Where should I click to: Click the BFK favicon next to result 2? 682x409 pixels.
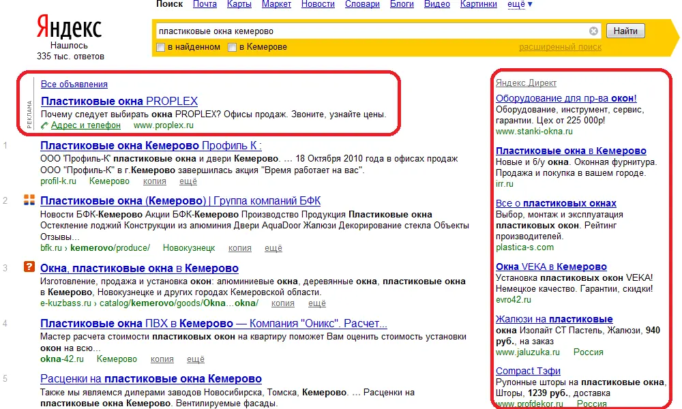(29, 200)
